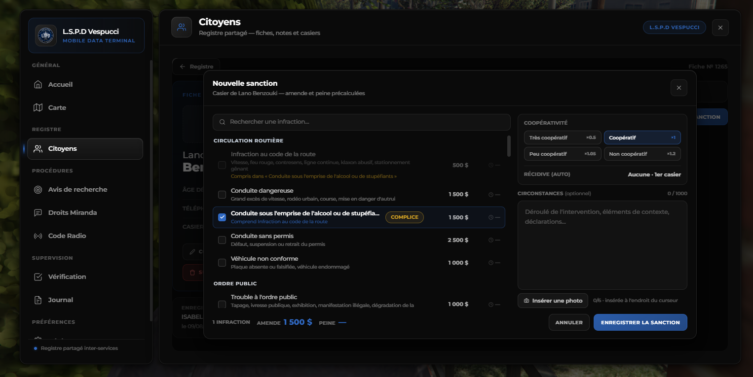Click Insérer une photo button
Viewport: 753px width, 377px height.
(x=553, y=301)
